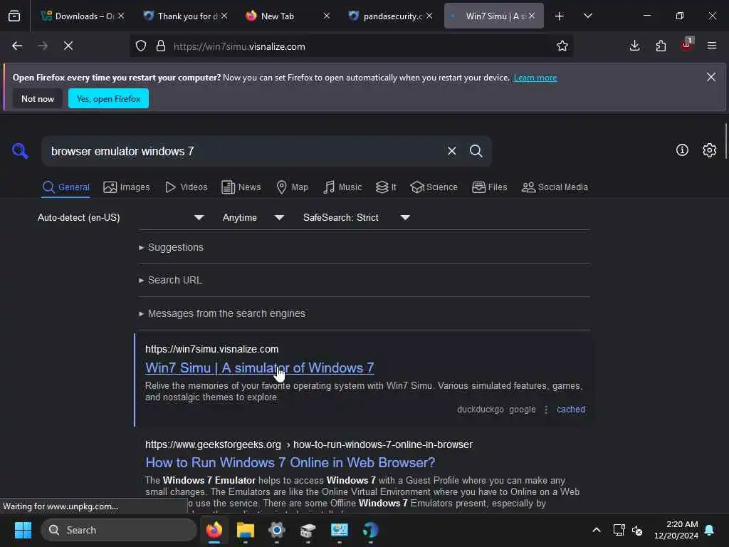Click into the search query input field

click(x=244, y=151)
